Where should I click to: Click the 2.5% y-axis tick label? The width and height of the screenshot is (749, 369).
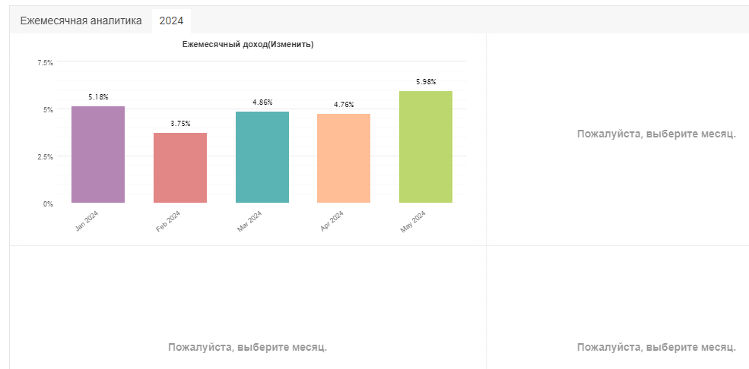click(46, 156)
